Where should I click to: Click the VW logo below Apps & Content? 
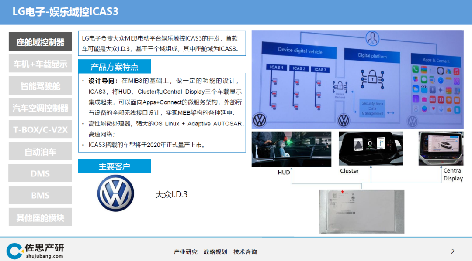point(413,122)
